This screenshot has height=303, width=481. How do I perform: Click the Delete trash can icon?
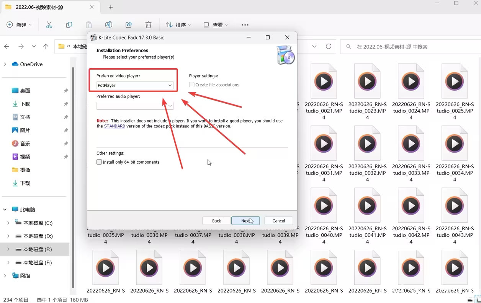coord(149,25)
